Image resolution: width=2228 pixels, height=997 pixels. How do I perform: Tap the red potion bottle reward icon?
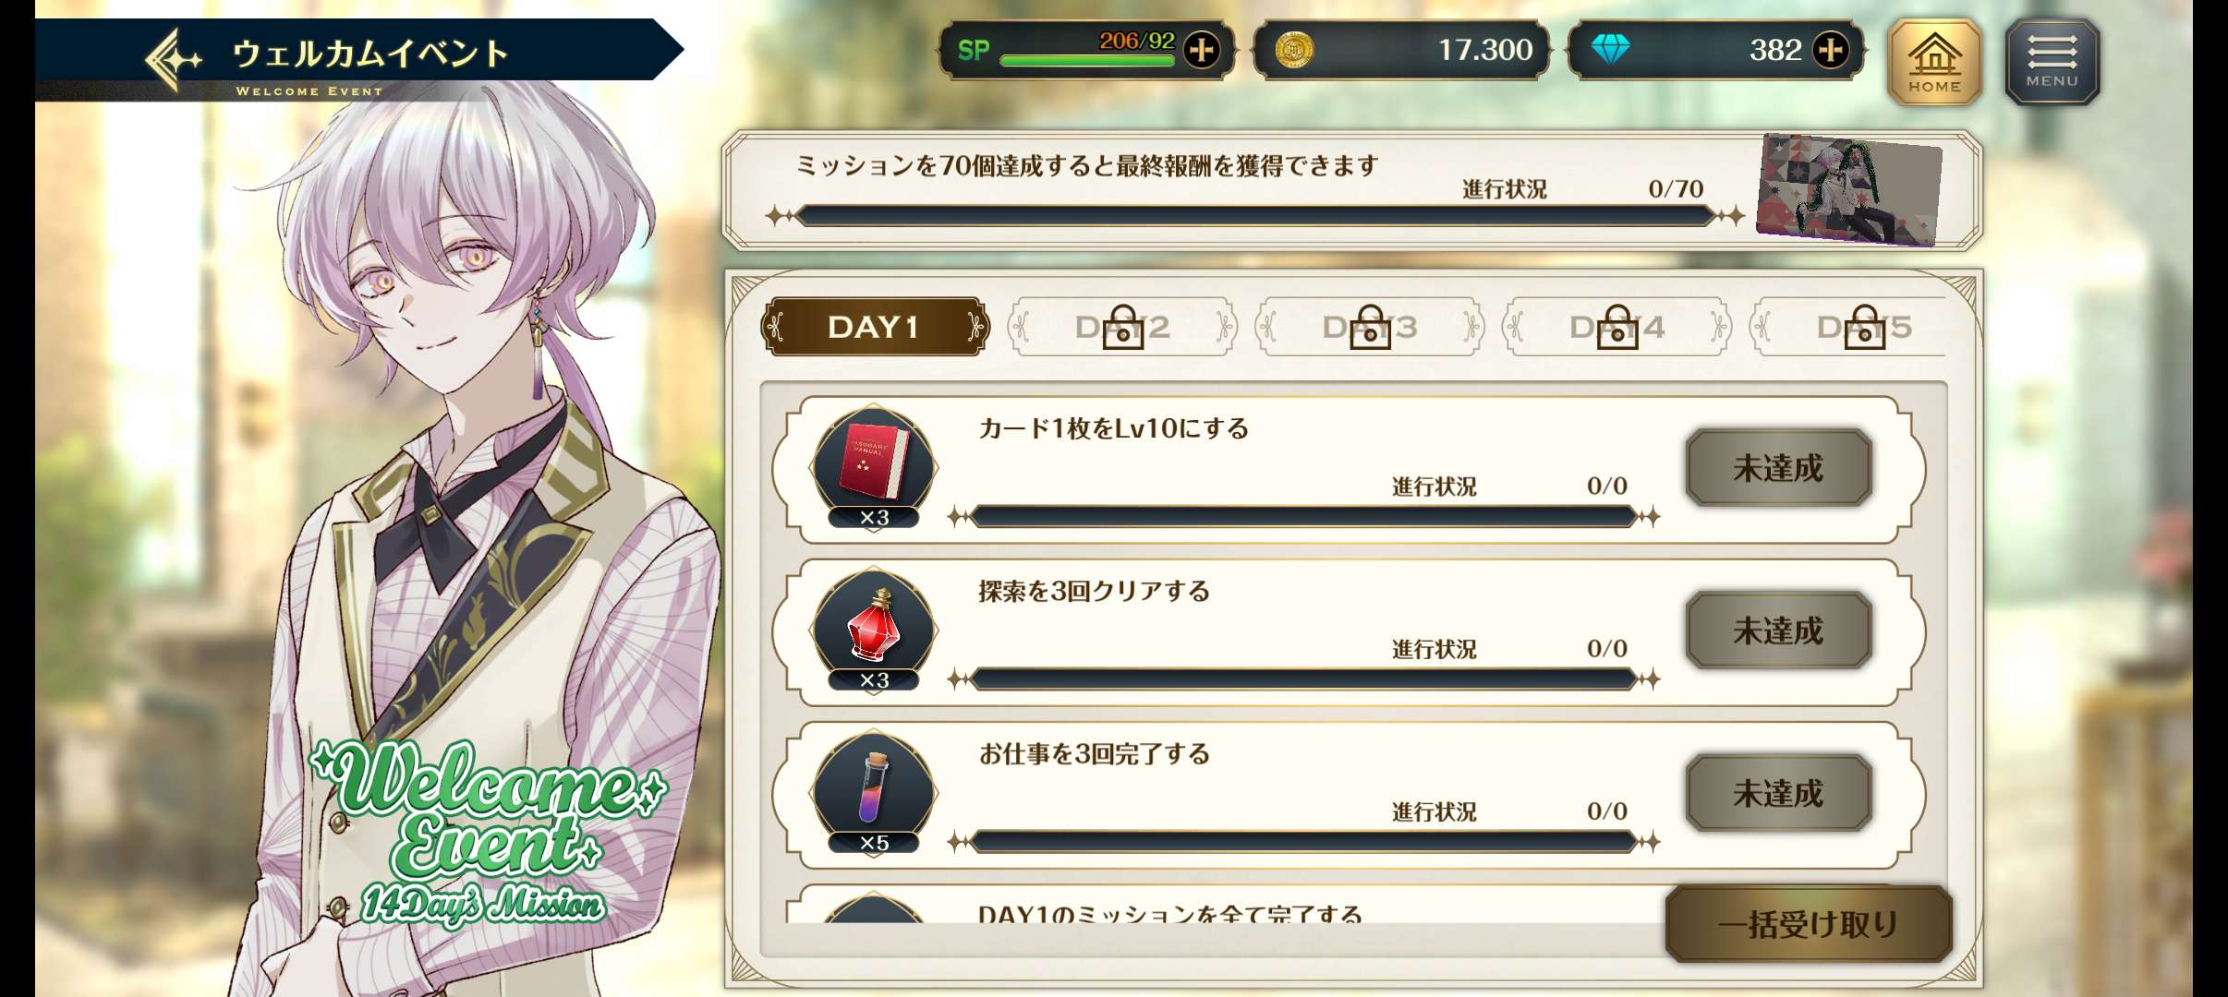(874, 625)
